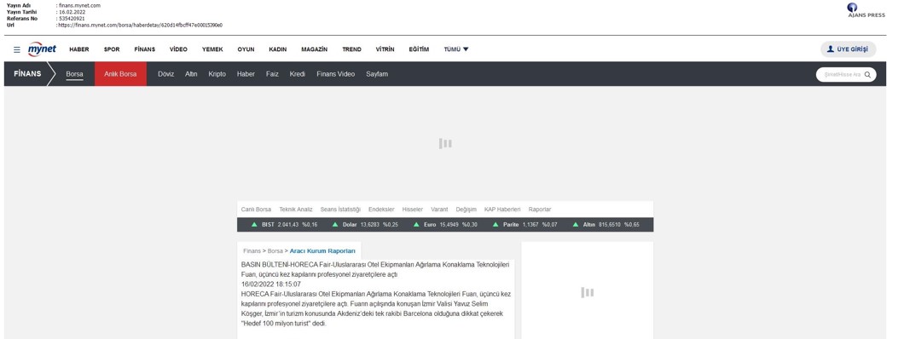Open the OYUN top menu
This screenshot has height=339, width=904.
(246, 49)
